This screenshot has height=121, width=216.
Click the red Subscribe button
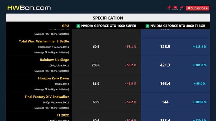[x=197, y=8]
